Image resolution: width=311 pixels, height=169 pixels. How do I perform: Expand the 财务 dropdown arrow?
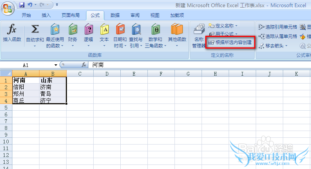coord(73,46)
